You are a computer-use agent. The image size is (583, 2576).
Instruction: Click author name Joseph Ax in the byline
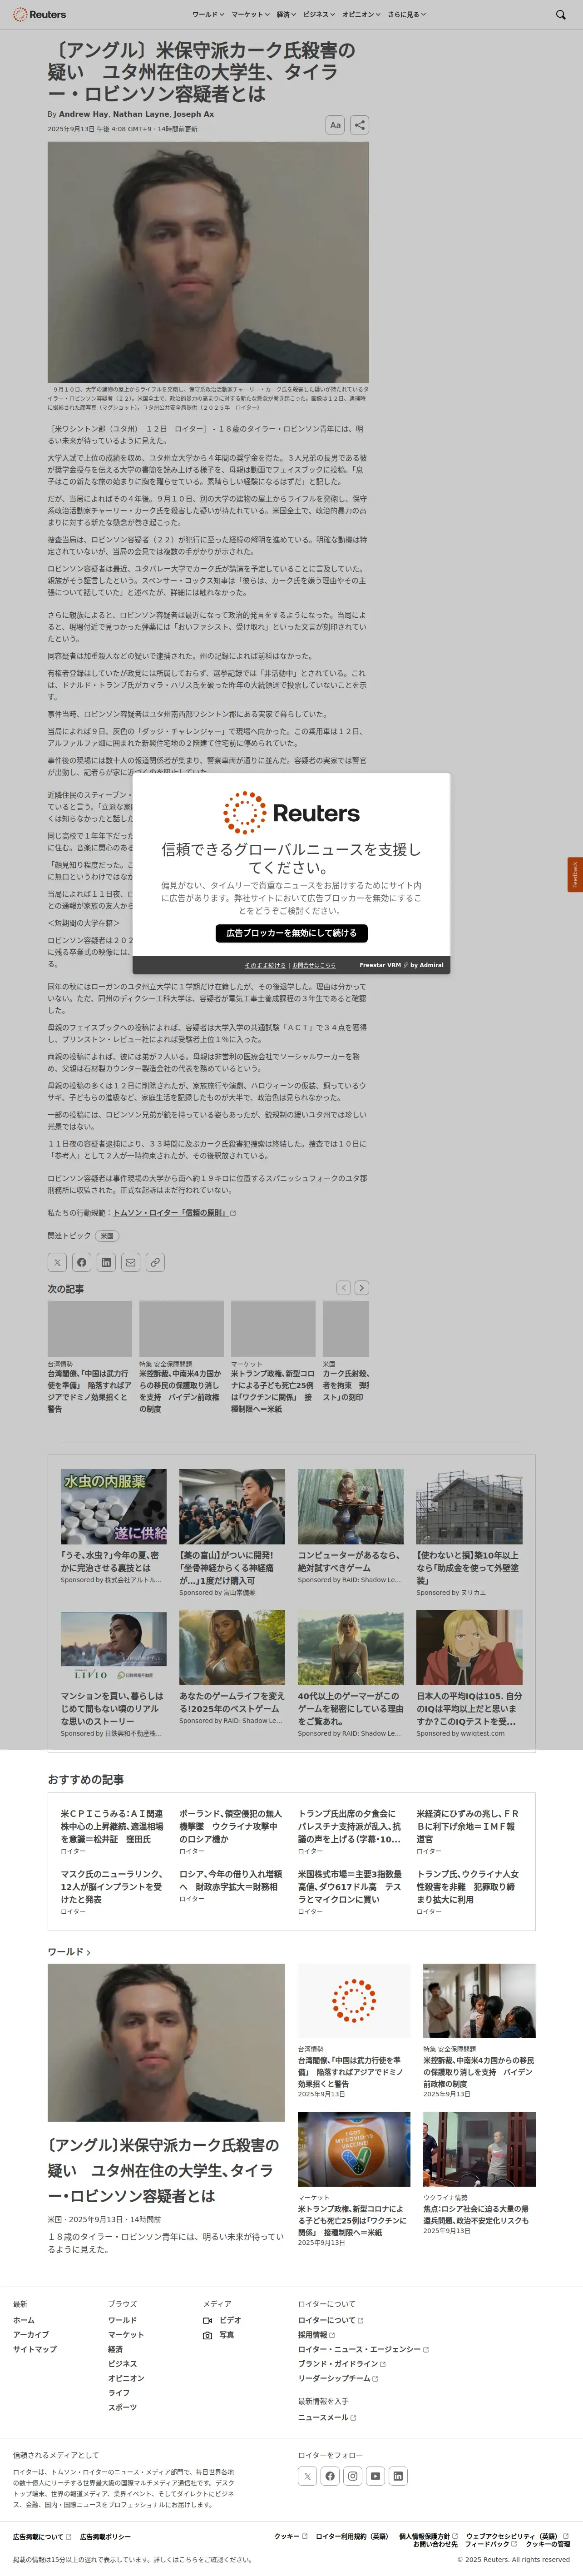coord(193,114)
